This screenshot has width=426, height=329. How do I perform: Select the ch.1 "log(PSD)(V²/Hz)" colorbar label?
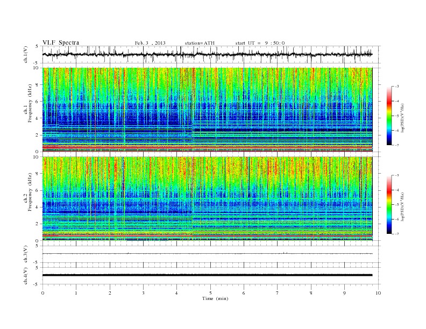point(403,118)
